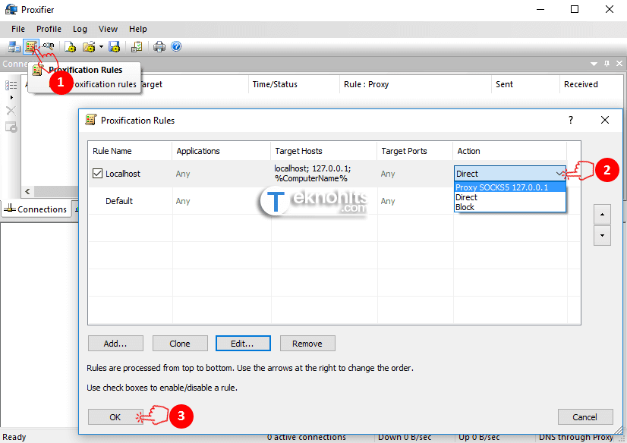Switch to the Connections tab
627x443 pixels.
[36, 209]
